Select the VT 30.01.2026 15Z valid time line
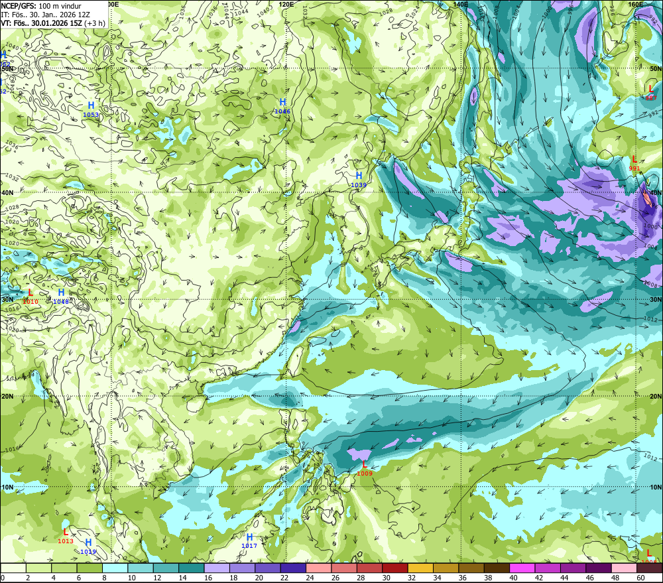Viewport: 663px width, 583px height. 53,23
